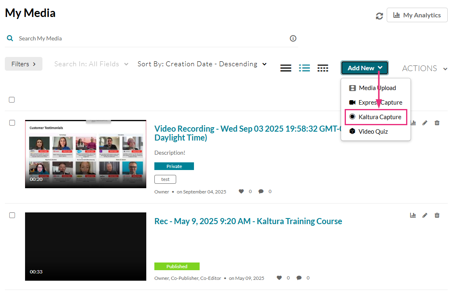
Task: Open the Customer Testimonials video thumbnail
Action: pyautogui.click(x=86, y=154)
